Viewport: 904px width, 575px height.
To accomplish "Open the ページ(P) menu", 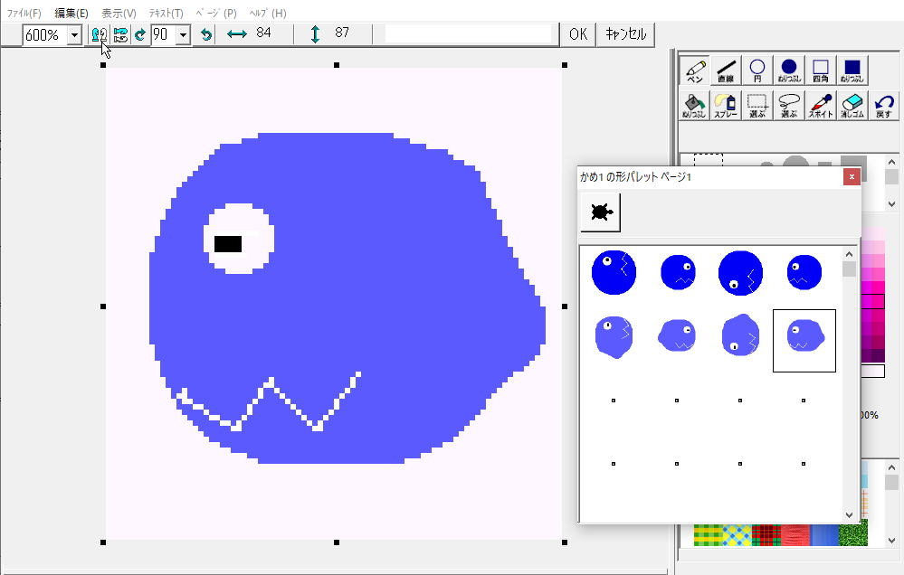I will click(x=216, y=13).
